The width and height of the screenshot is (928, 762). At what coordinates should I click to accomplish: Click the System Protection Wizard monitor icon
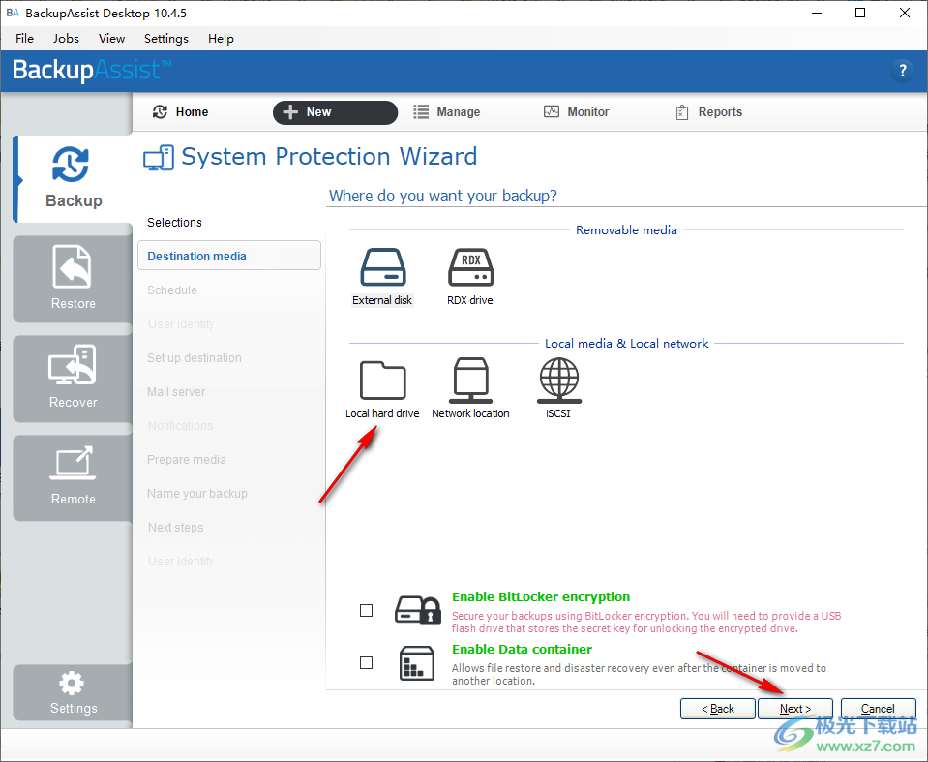159,158
